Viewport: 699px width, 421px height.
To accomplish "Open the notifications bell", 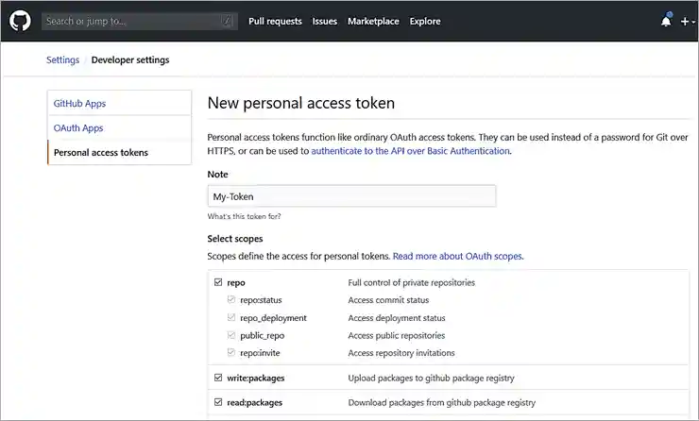I will click(666, 21).
